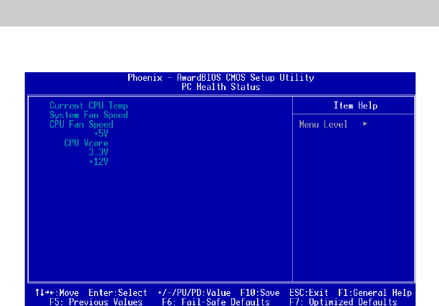Viewport: 439px width, 306px height.
Task: Click the arrow keys Move hint
Action: pyautogui.click(x=57, y=292)
